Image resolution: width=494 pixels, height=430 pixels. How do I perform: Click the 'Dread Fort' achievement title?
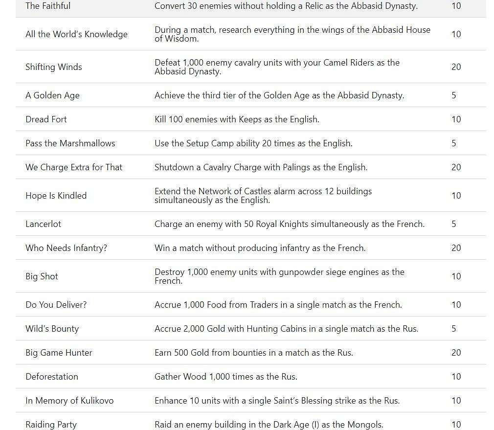pos(46,119)
